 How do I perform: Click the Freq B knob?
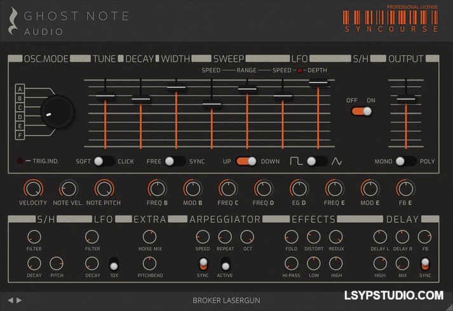(158, 189)
